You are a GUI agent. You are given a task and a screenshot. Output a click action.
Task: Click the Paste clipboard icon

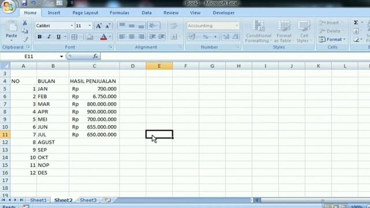(12, 26)
